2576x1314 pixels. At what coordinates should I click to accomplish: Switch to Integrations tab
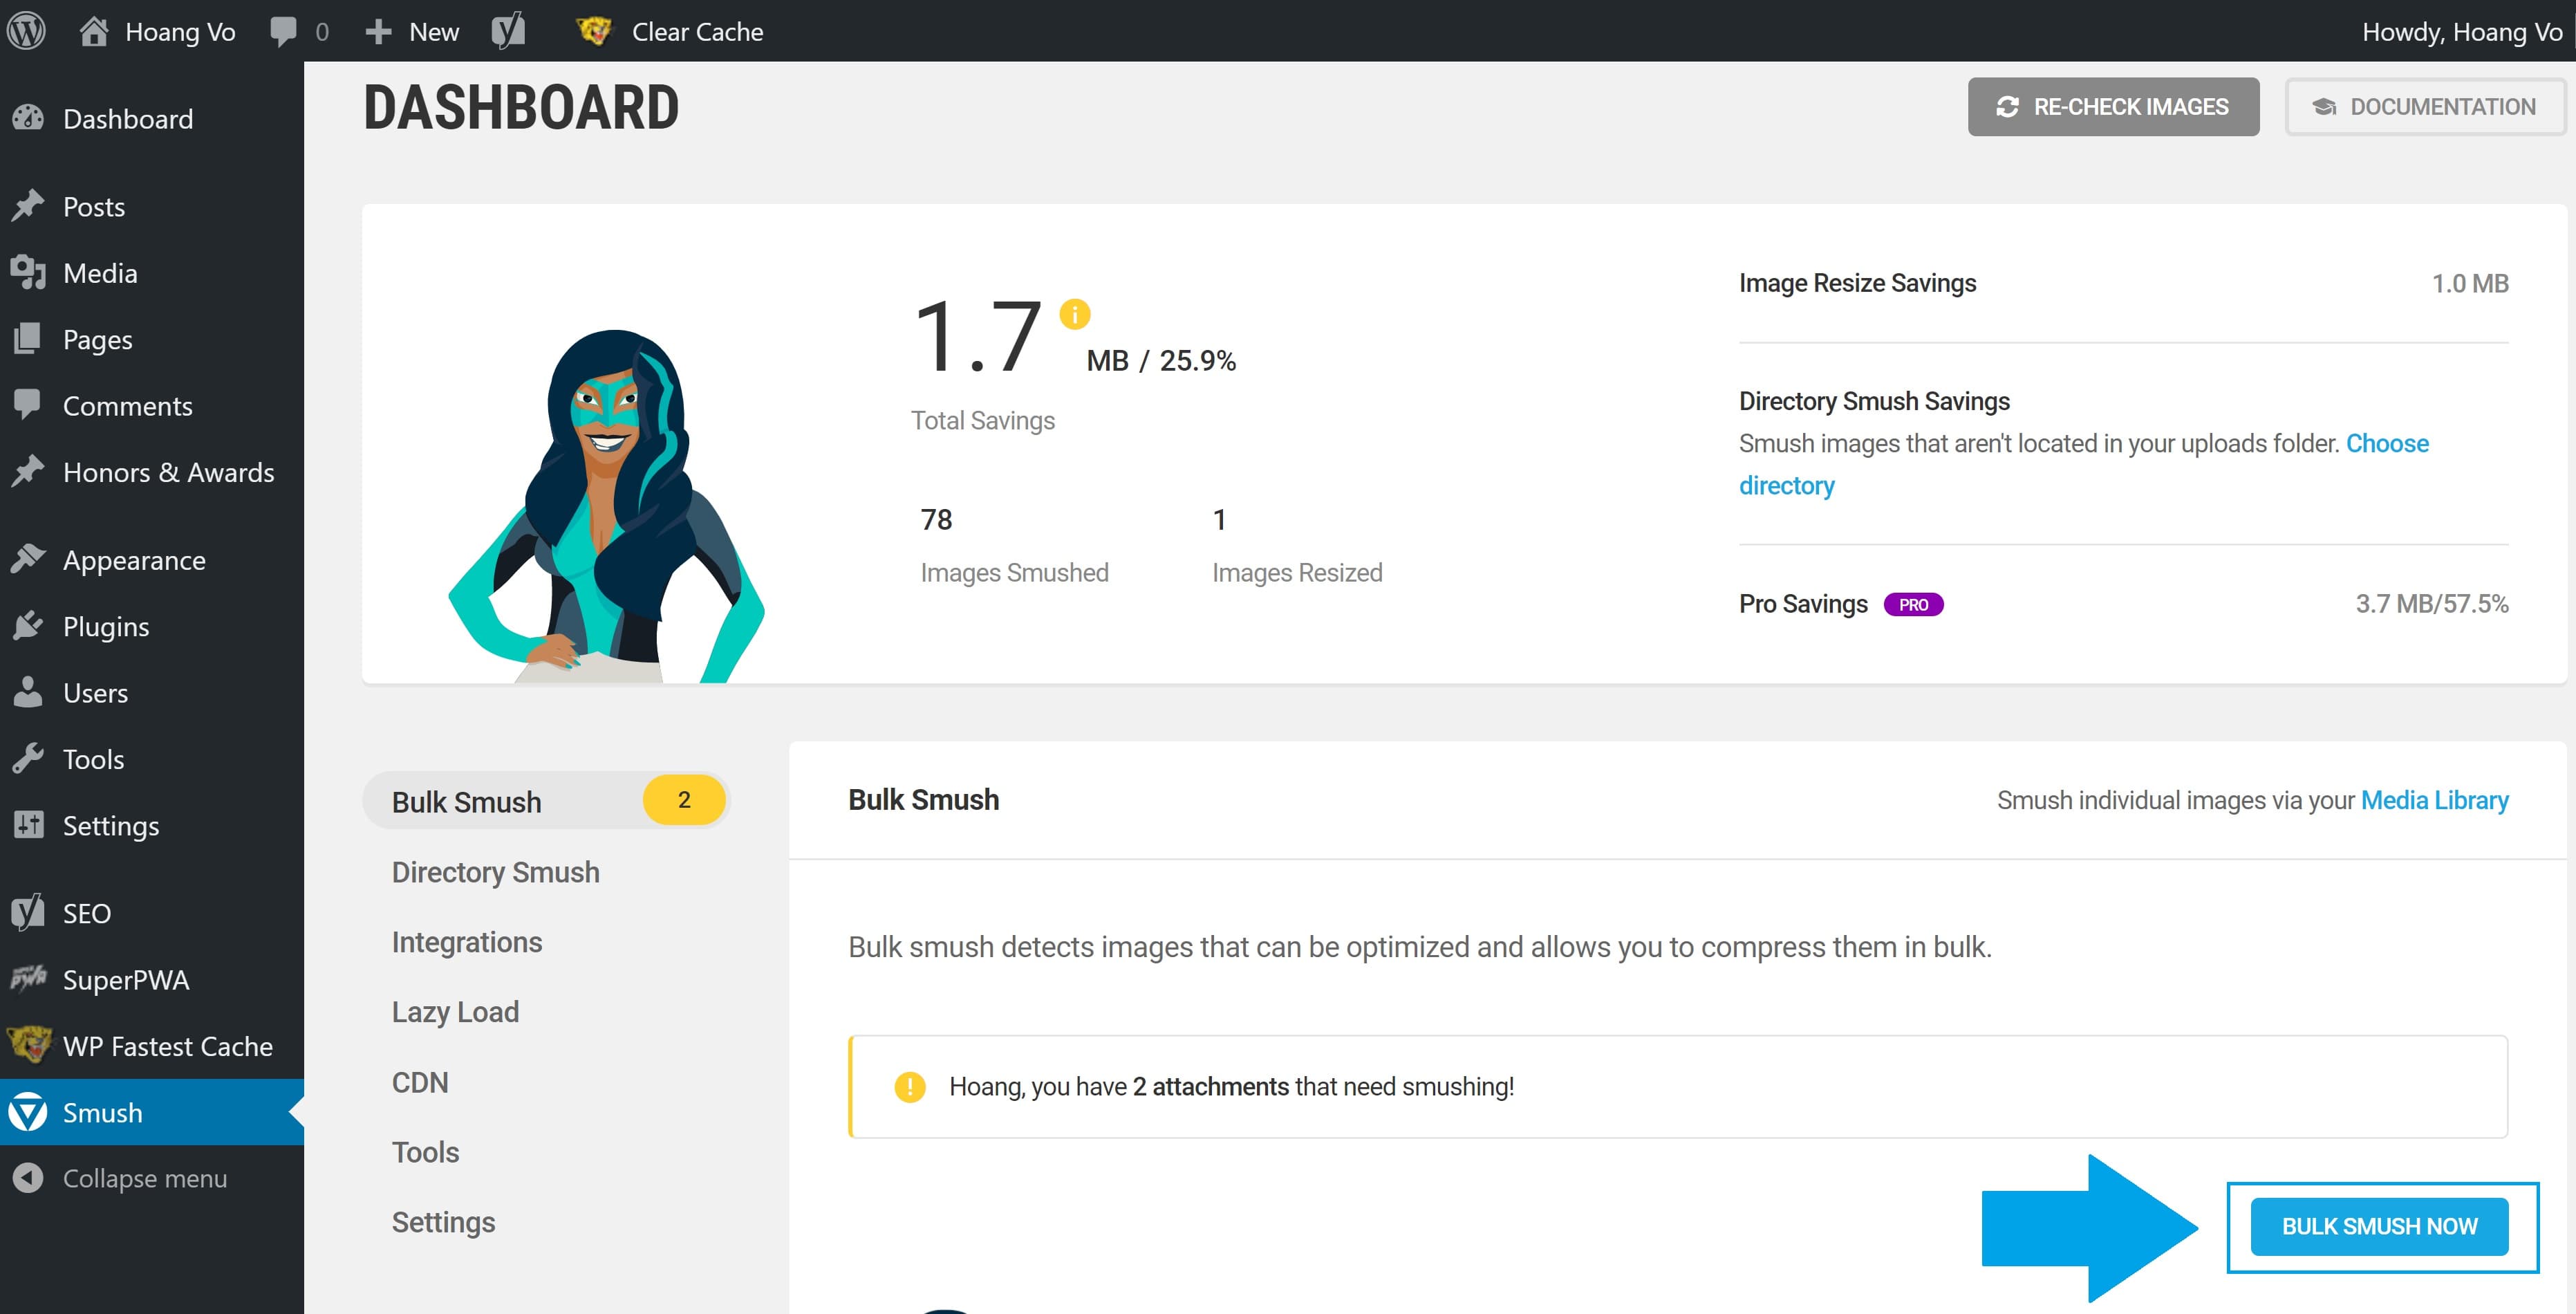tap(467, 942)
